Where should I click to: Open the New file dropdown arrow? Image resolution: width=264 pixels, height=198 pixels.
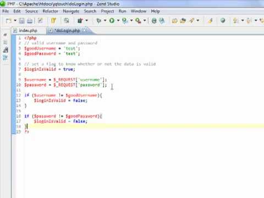[x=15, y=20]
